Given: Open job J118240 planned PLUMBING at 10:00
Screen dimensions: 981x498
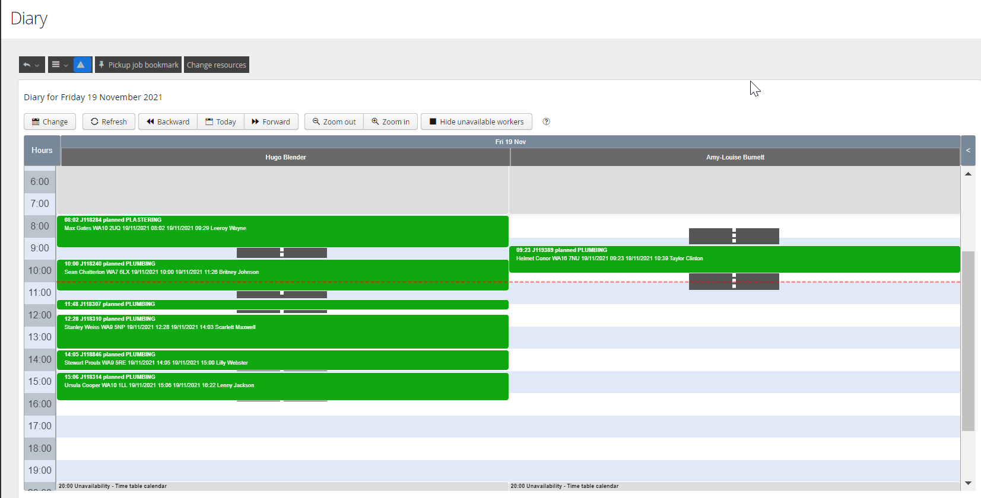Looking at the screenshot, I should pos(282,275).
